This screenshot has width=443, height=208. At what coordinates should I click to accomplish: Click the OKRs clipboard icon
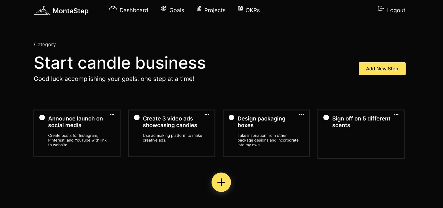click(x=240, y=9)
